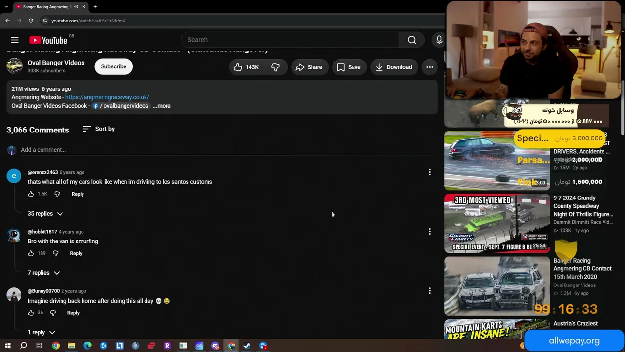Viewport: 625px width, 352px height.
Task: Start voice search with the microphone
Action: 439,40
